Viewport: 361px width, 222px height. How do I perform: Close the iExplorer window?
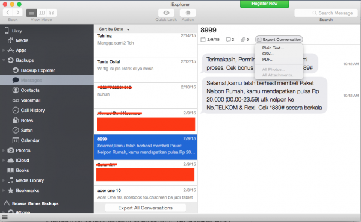pyautogui.click(x=5, y=4)
